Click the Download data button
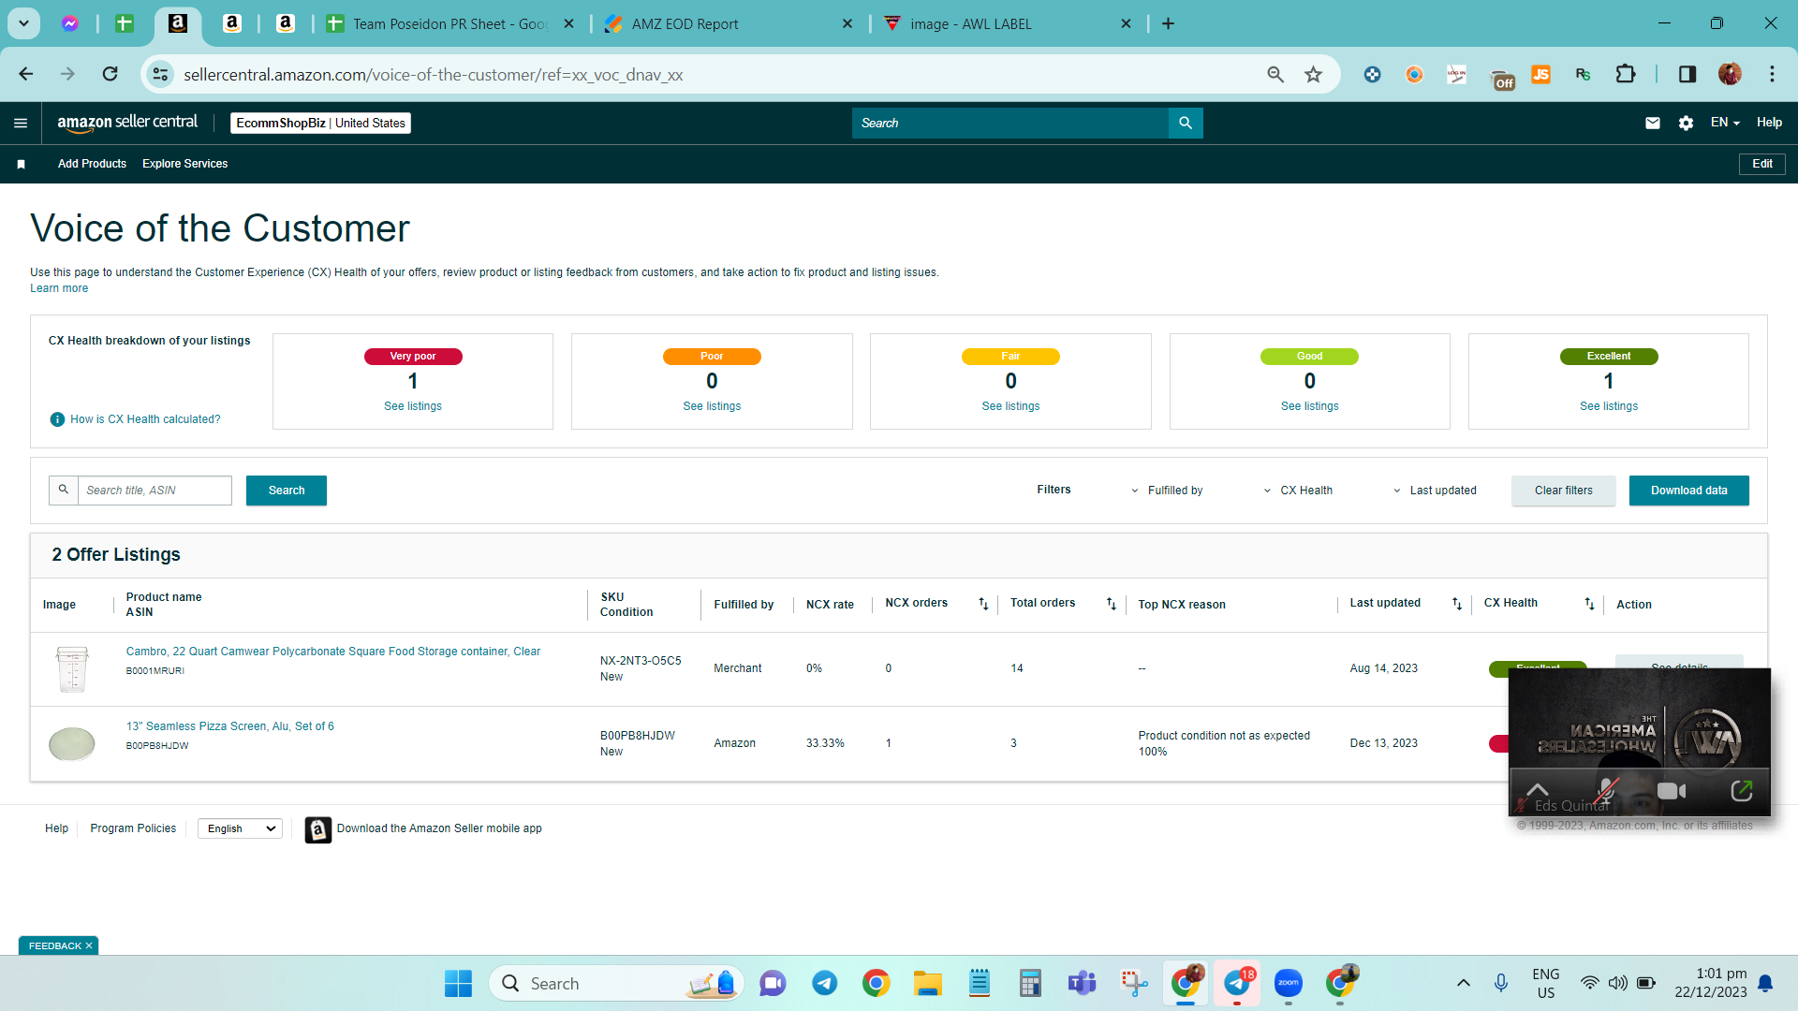The image size is (1798, 1011). coord(1689,491)
